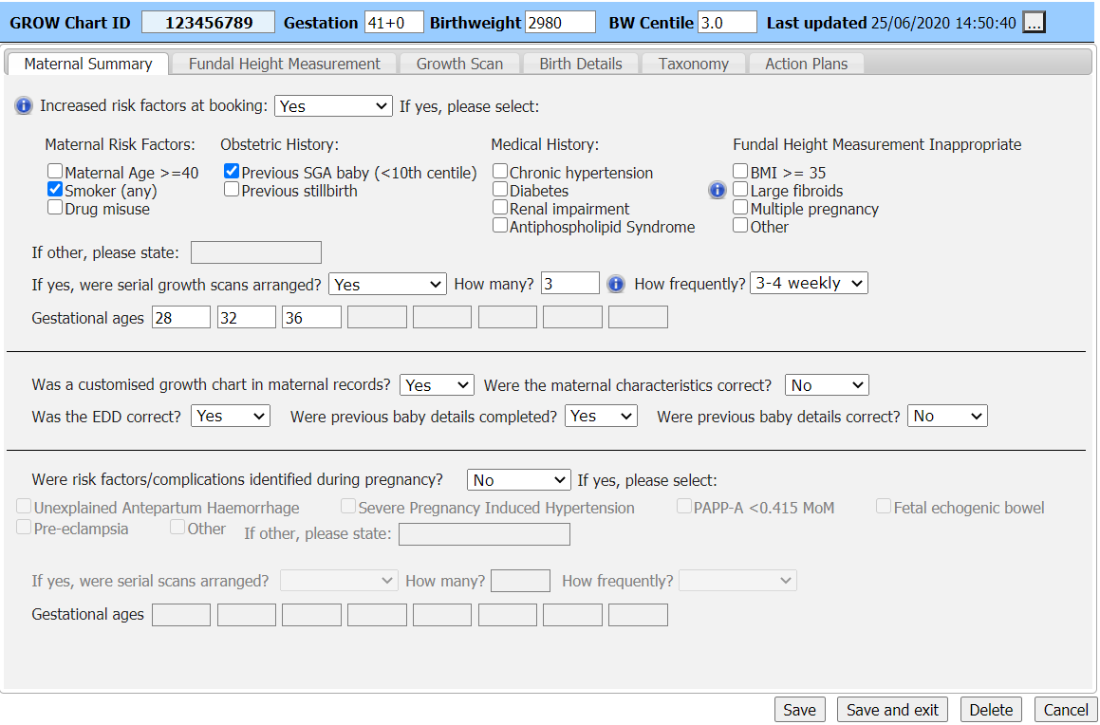Open the How frequently dropdown
This screenshot has width=1100, height=725.
[809, 283]
